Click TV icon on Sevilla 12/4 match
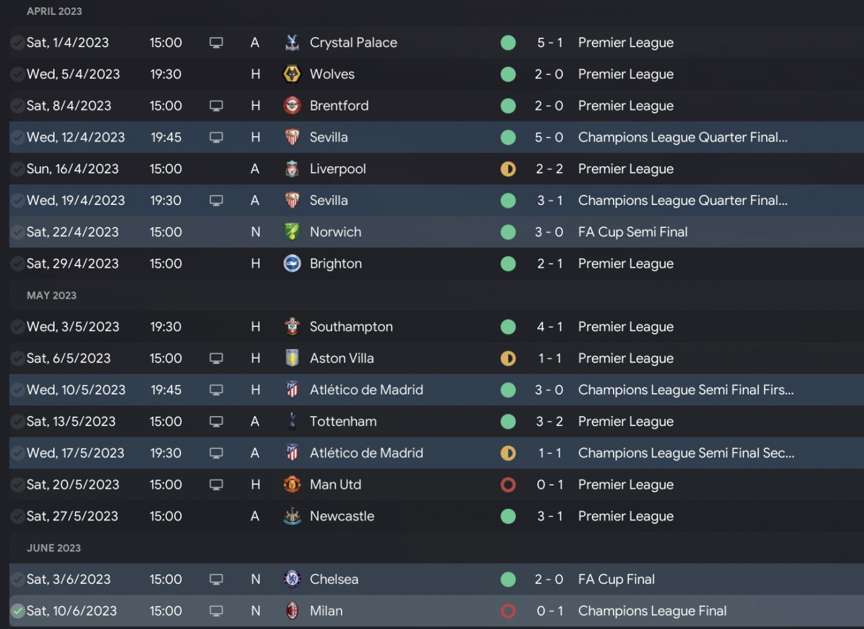 click(x=216, y=138)
